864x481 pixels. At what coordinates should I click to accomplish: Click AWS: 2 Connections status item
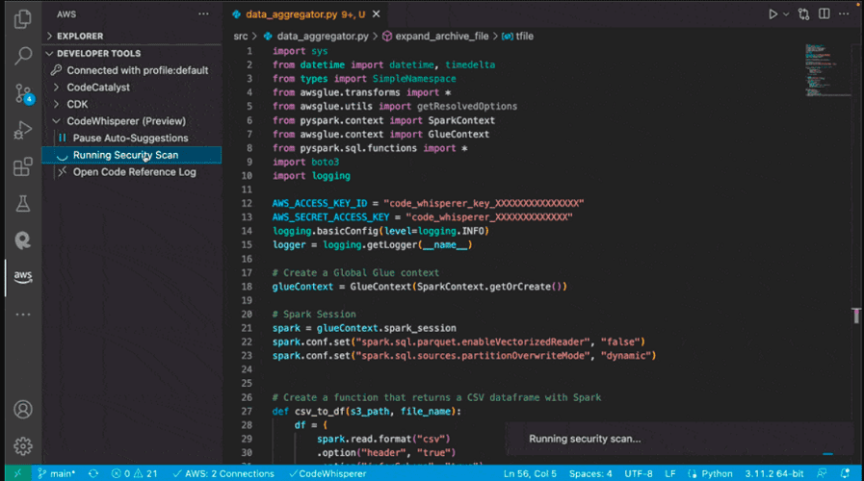point(223,473)
